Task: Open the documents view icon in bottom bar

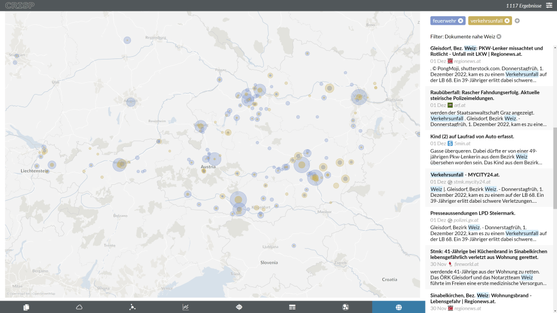Action: pyautogui.click(x=26, y=307)
